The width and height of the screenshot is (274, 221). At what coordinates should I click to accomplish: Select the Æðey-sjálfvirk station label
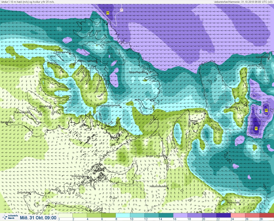point(88,61)
